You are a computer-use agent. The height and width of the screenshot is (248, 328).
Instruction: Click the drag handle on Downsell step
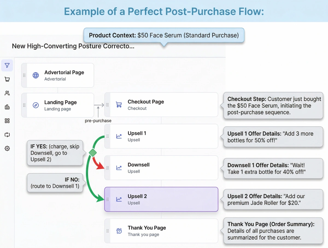107,168
